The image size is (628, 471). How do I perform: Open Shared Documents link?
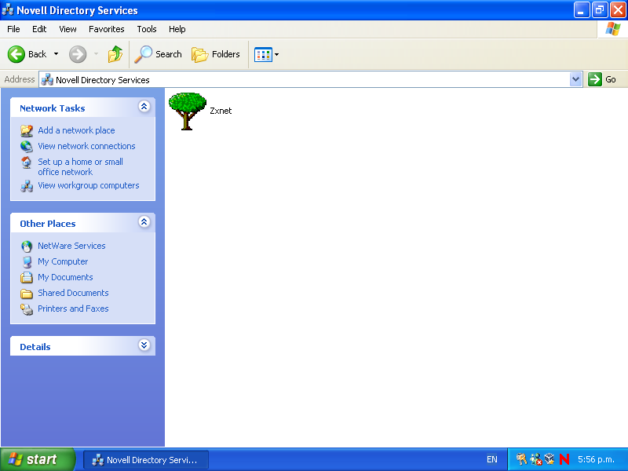point(73,293)
